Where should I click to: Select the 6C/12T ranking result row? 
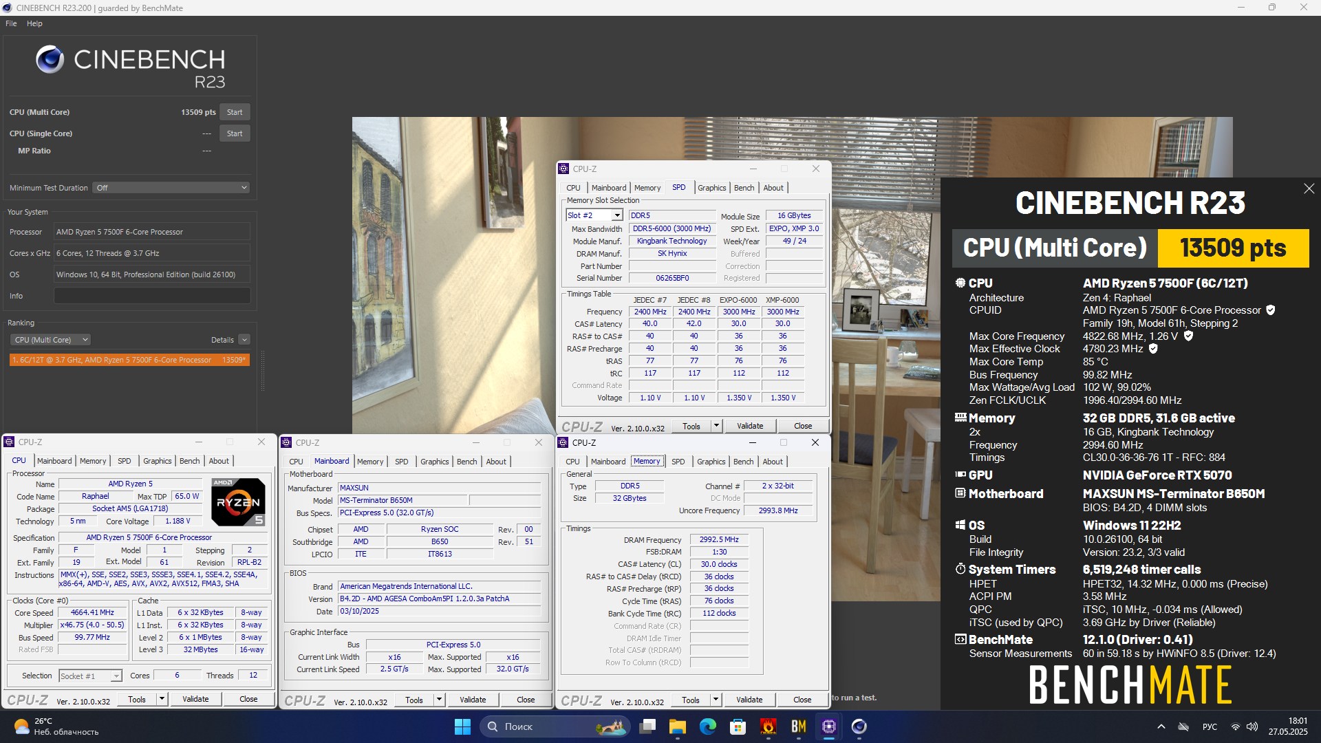pyautogui.click(x=129, y=360)
